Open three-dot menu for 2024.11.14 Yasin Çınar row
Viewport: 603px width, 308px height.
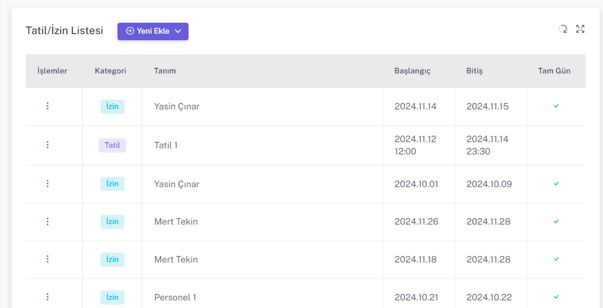click(x=47, y=106)
